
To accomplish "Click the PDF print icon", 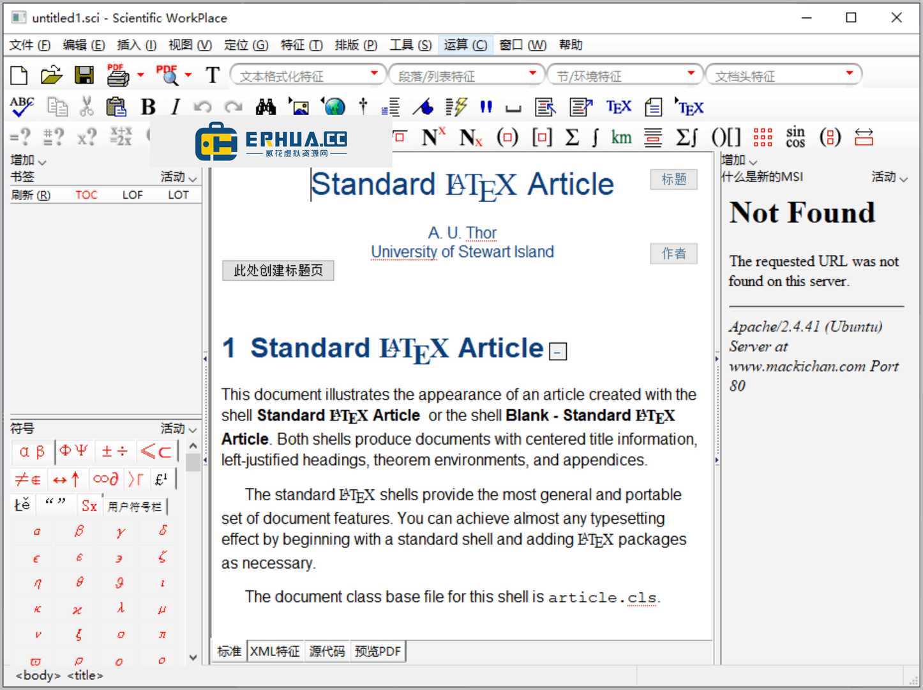I will [x=118, y=75].
